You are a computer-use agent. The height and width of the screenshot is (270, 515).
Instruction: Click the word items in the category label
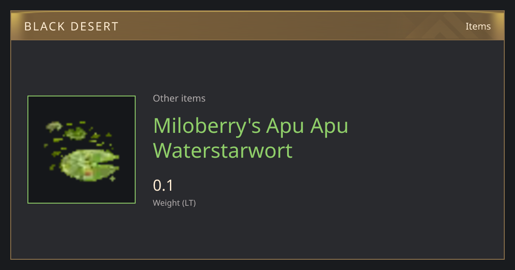pyautogui.click(x=193, y=98)
